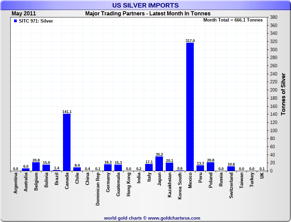The image size is (291, 222).
Task: Click the 35.2 value above Japan bar
Action: coord(159,154)
